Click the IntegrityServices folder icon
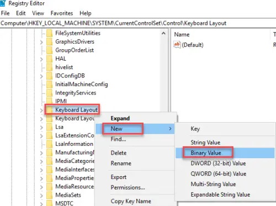 (49, 93)
